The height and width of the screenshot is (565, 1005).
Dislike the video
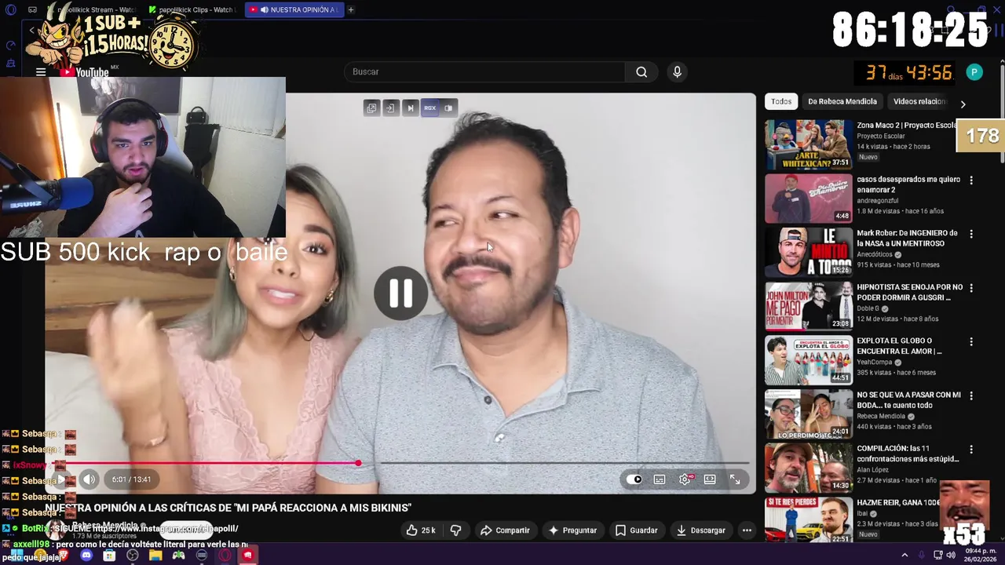click(455, 530)
